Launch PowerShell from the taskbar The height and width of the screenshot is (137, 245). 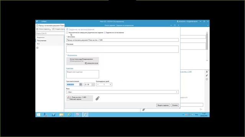click(x=54, y=115)
